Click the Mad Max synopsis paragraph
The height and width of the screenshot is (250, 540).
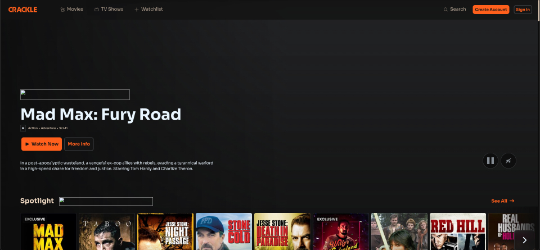pyautogui.click(x=117, y=166)
